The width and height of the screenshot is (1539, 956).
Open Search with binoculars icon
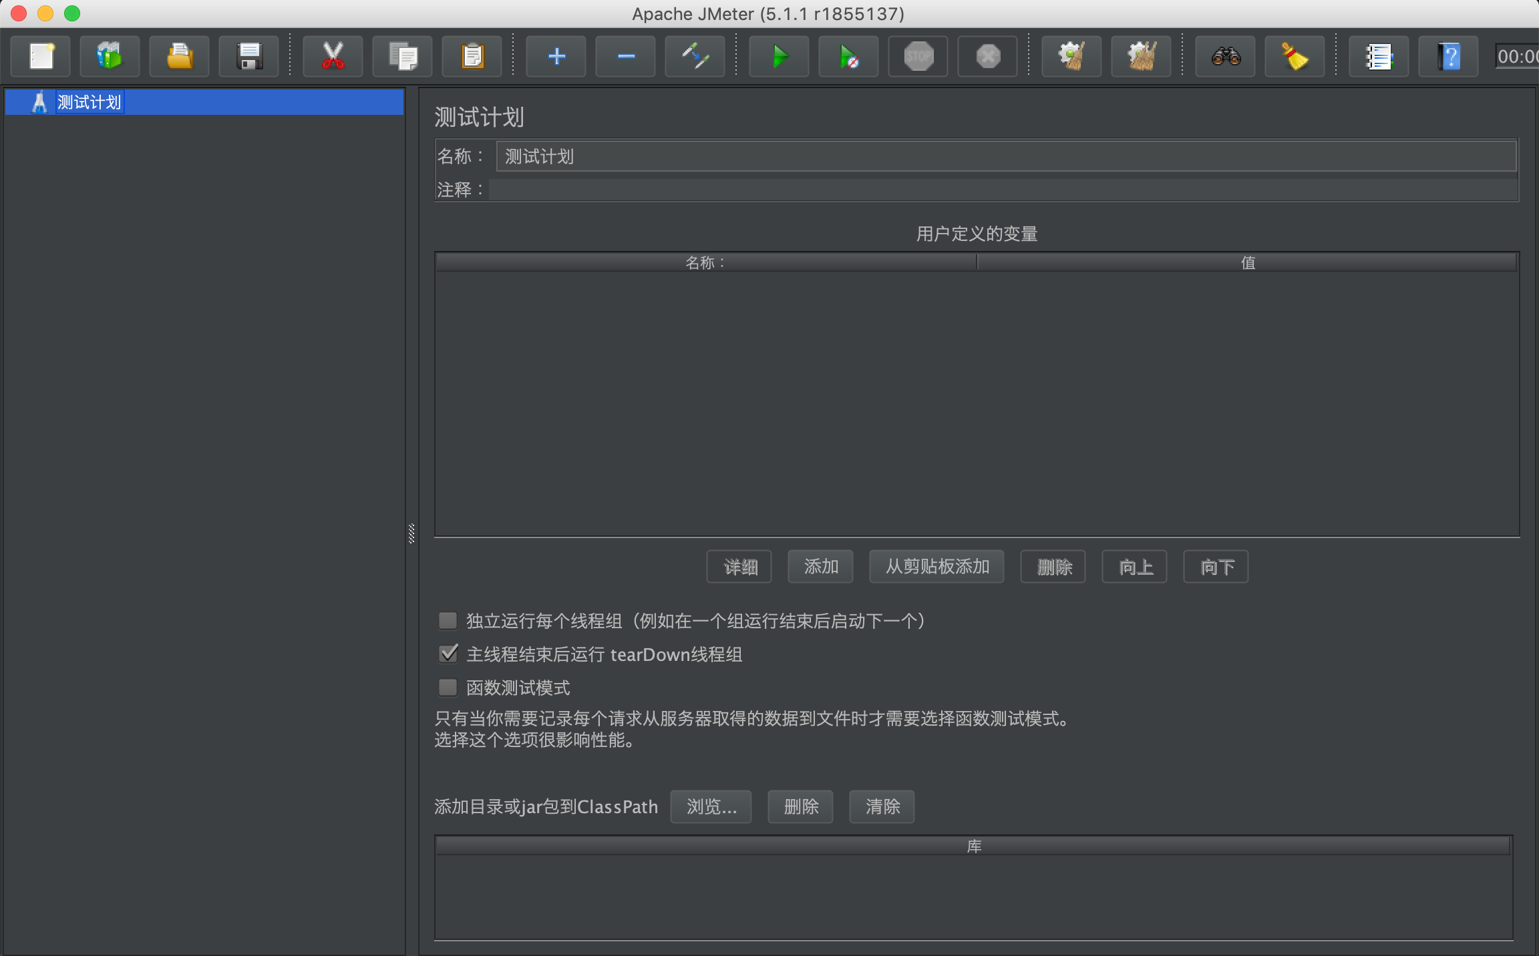pos(1225,57)
